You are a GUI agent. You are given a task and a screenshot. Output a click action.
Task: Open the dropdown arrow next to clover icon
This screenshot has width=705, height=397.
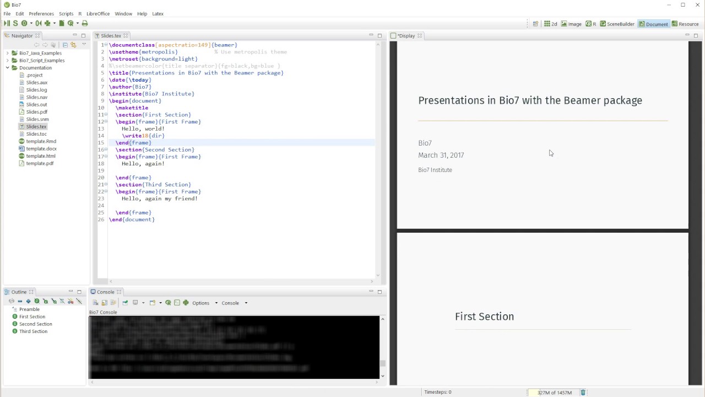coord(55,23)
